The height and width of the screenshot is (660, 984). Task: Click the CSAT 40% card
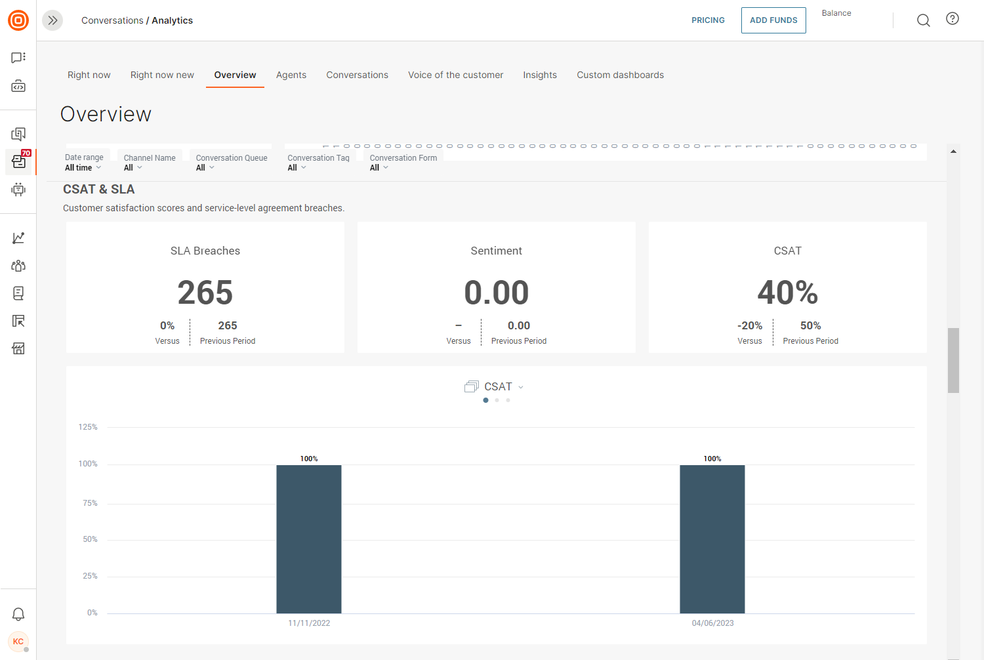click(x=788, y=287)
